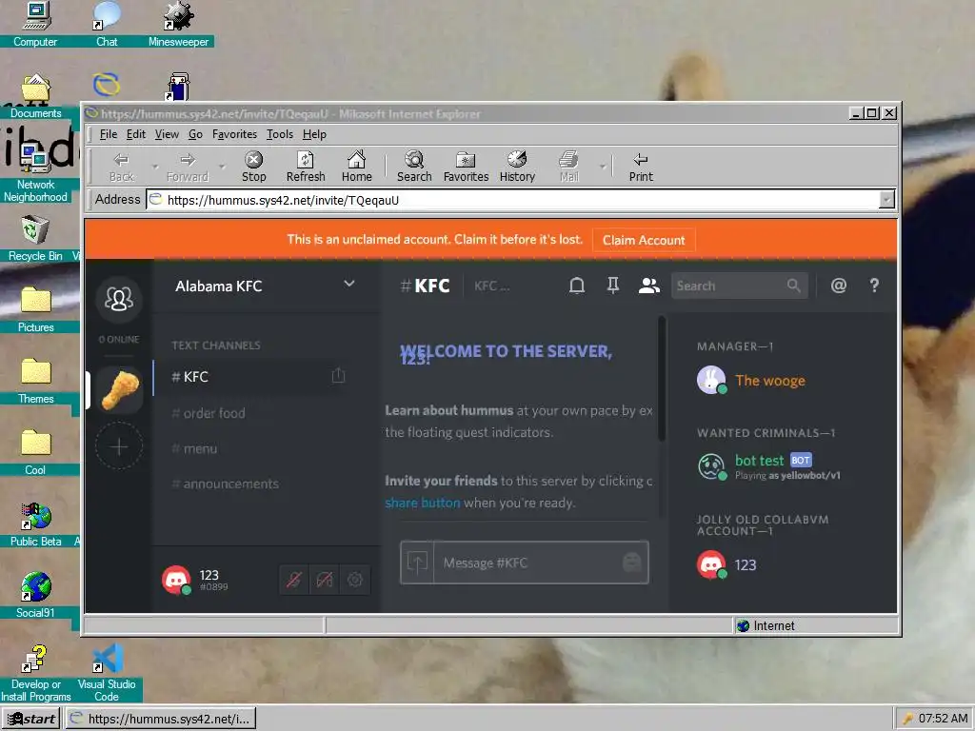
Task: Expand the Address bar dropdown
Action: 886,200
